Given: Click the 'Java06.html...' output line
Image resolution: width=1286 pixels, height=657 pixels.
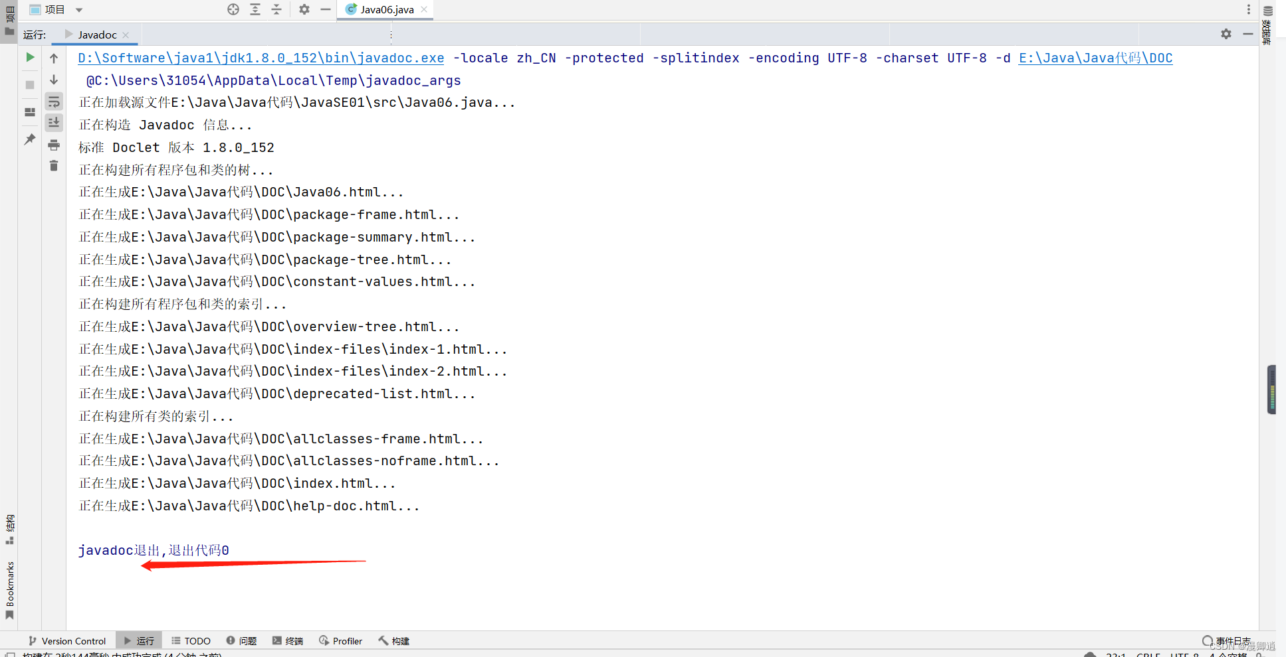Looking at the screenshot, I should [241, 192].
